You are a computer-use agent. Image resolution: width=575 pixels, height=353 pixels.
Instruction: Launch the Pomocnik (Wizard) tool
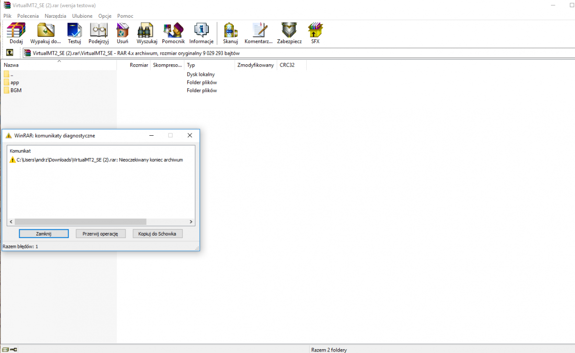173,31
